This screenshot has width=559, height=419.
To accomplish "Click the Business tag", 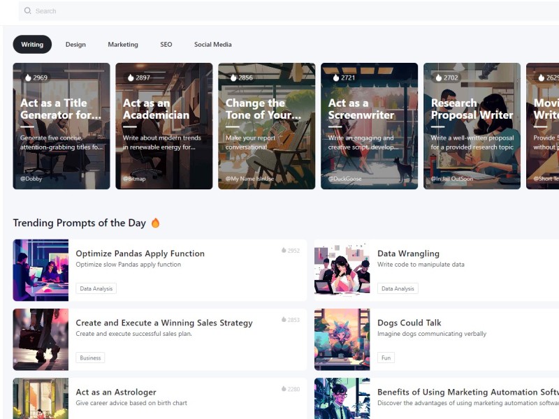I will (x=90, y=358).
